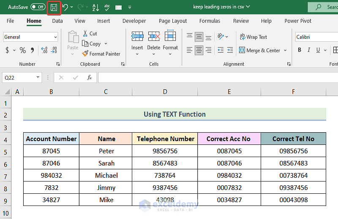This screenshot has width=338, height=219.
Task: Click the Spelling abc check icon
Action: [x=107, y=8]
